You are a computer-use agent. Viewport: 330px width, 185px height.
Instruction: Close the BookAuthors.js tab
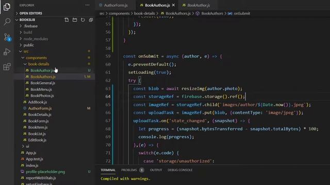pyautogui.click(x=173, y=5)
